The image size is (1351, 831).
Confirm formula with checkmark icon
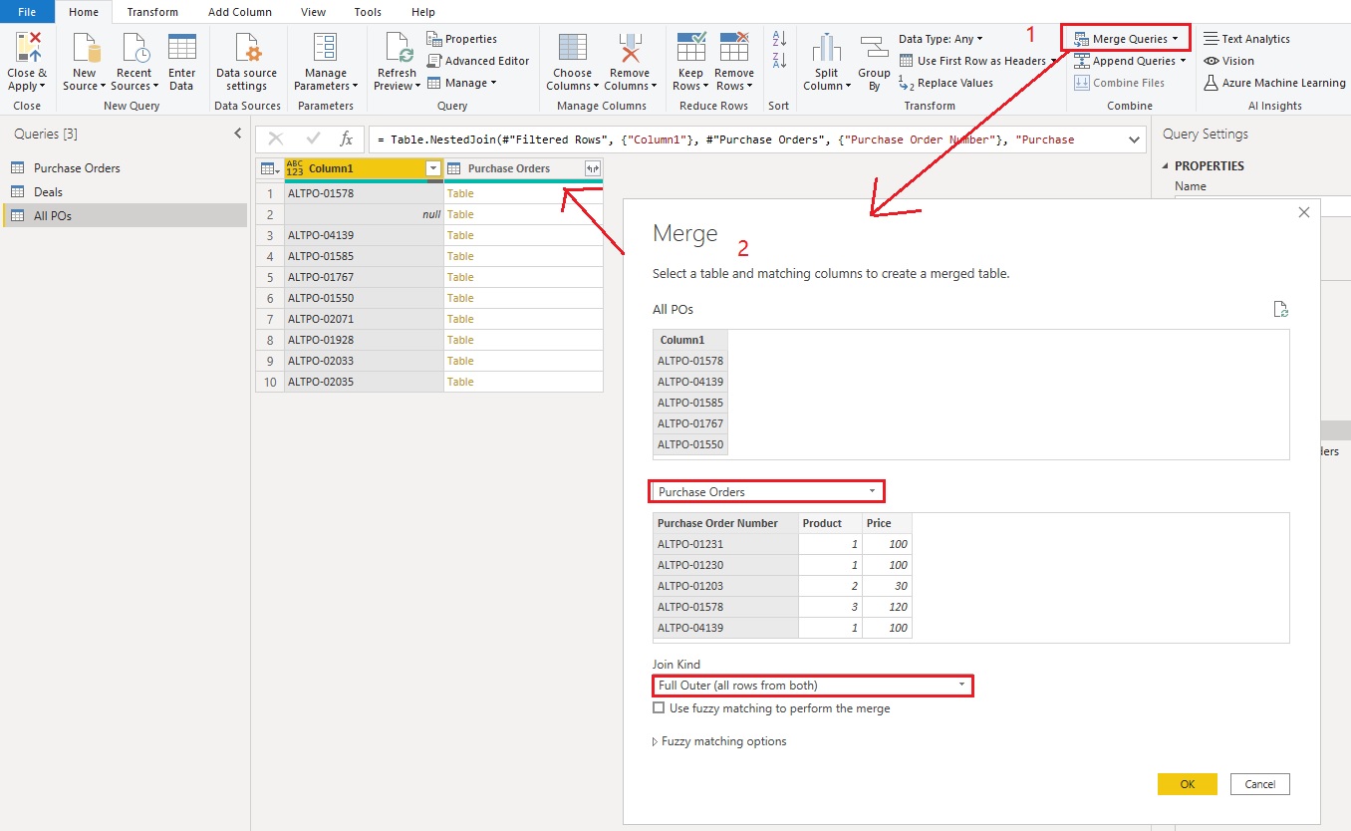coord(313,139)
